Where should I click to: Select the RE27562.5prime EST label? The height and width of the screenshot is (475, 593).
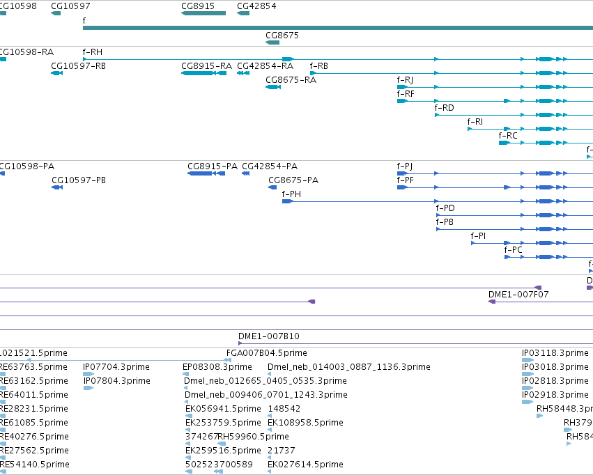[34, 451]
